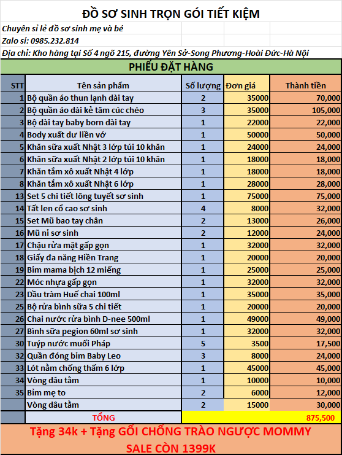
Task: Click the 'Thành tiền' column header
Action: pos(305,83)
